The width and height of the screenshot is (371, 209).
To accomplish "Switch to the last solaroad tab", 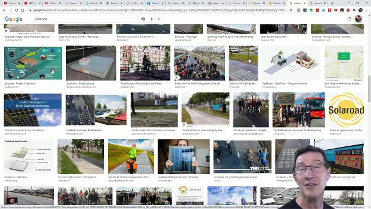I will coord(318,3).
